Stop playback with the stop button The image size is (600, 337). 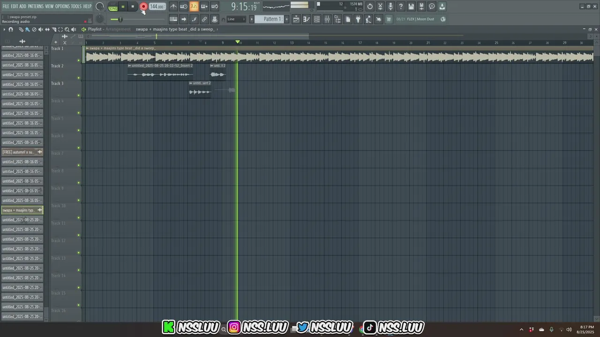[133, 7]
